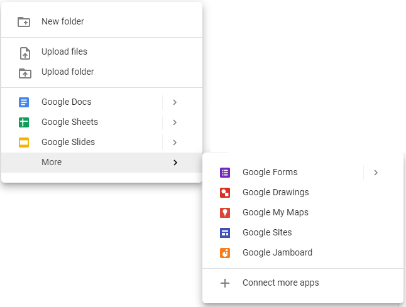Expand the Google Forms submenu arrow
The width and height of the screenshot is (406, 307).
click(x=376, y=173)
